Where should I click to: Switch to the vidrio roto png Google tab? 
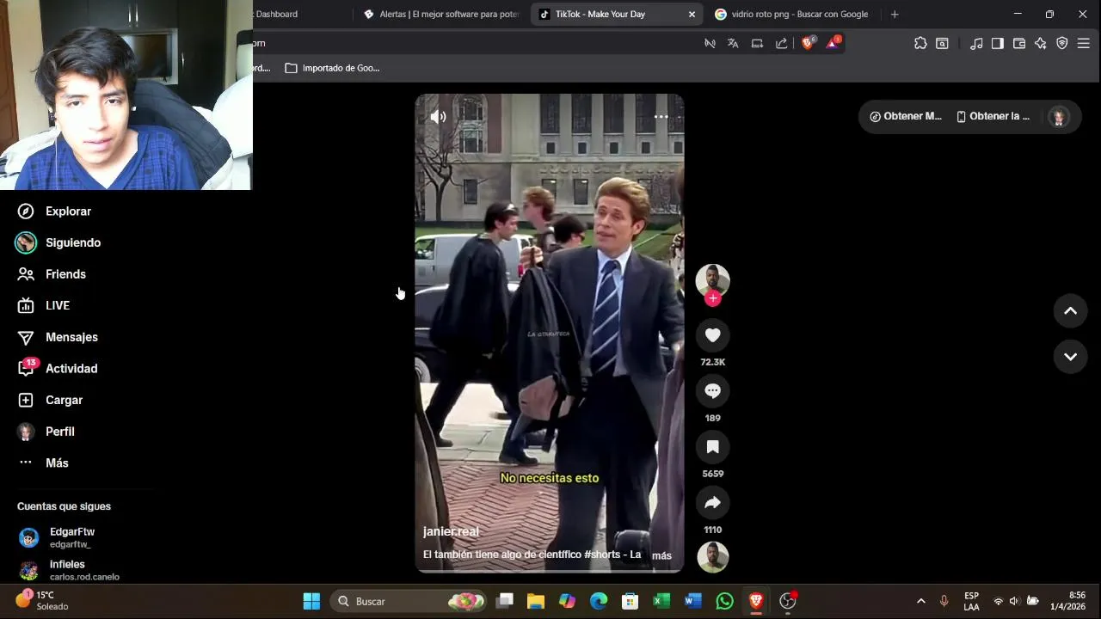point(791,14)
